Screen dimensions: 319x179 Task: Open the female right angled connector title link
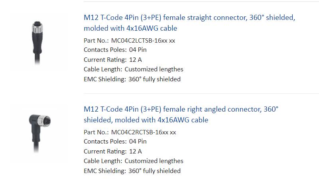pyautogui.click(x=181, y=114)
